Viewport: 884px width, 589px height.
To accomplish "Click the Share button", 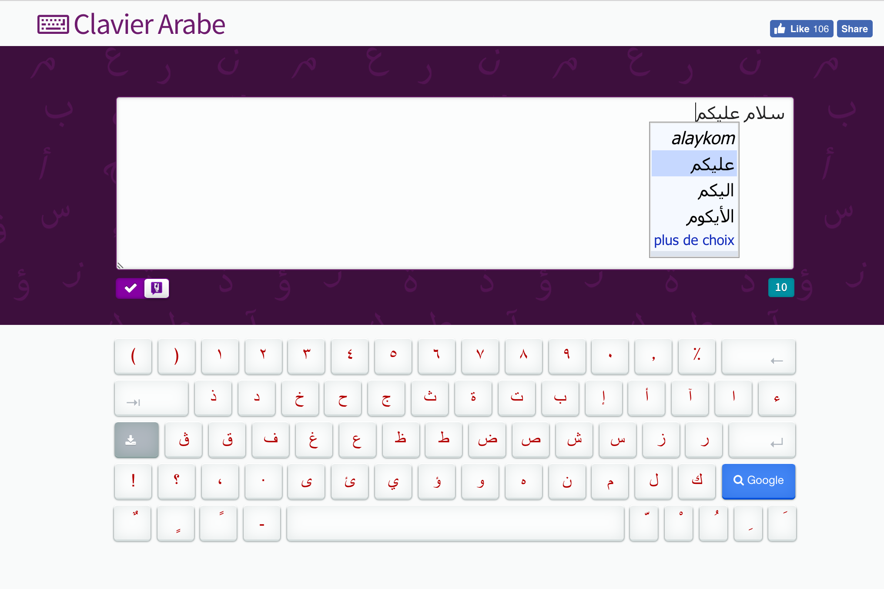I will click(x=854, y=28).
